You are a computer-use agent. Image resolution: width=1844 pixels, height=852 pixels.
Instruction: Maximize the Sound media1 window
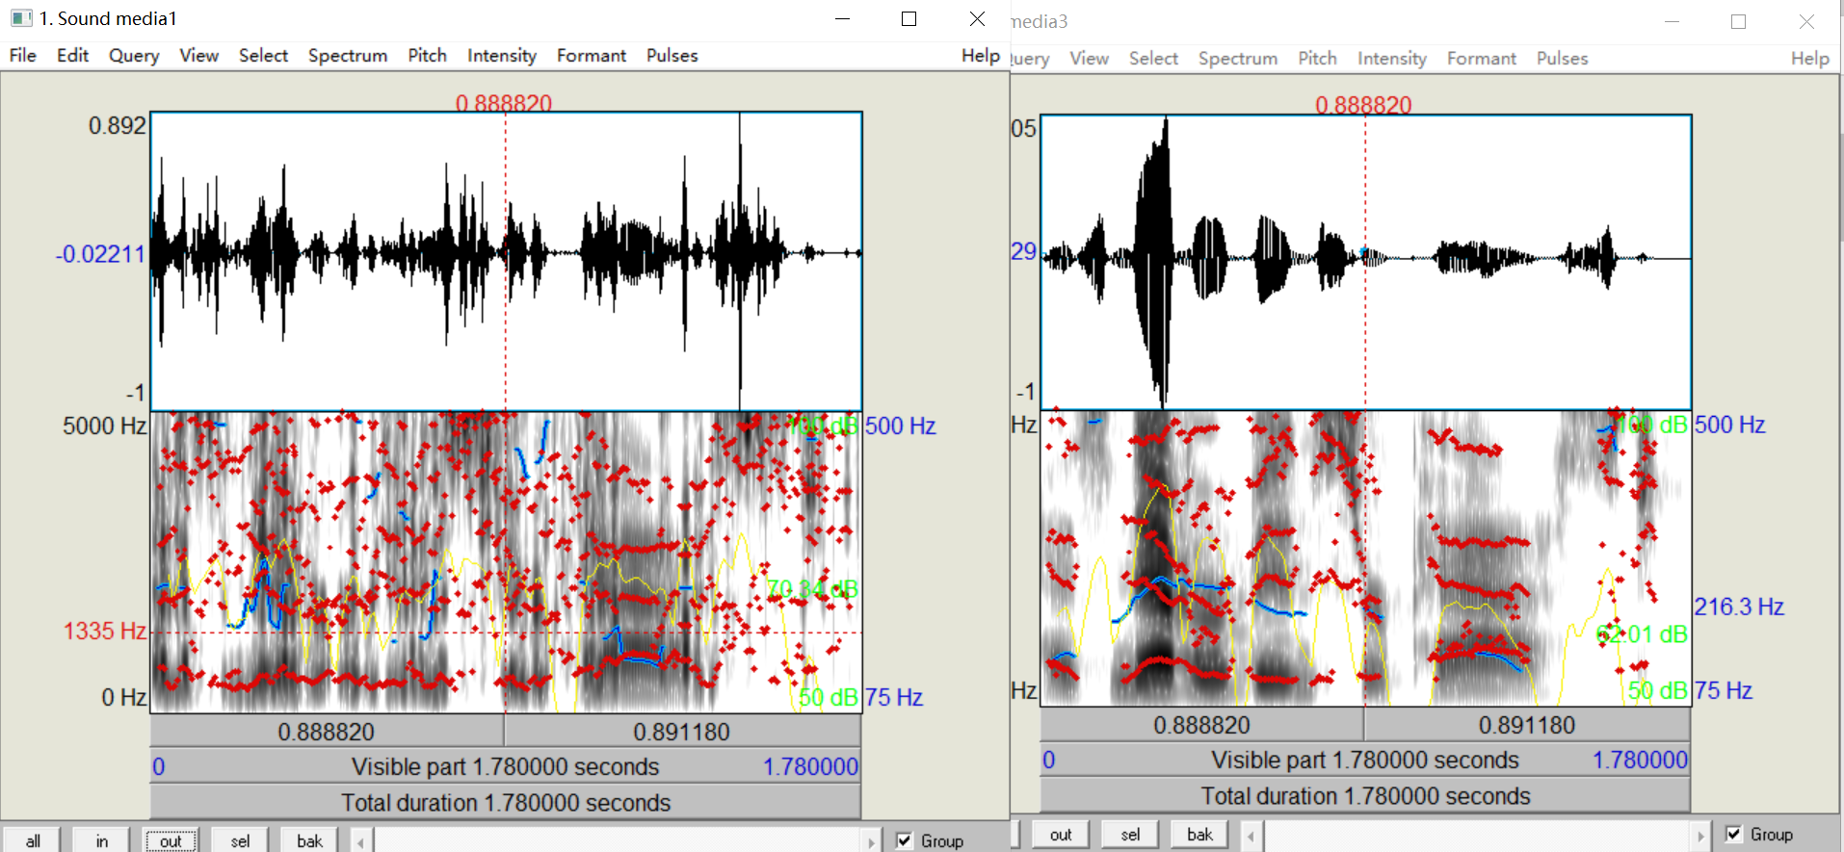click(909, 19)
